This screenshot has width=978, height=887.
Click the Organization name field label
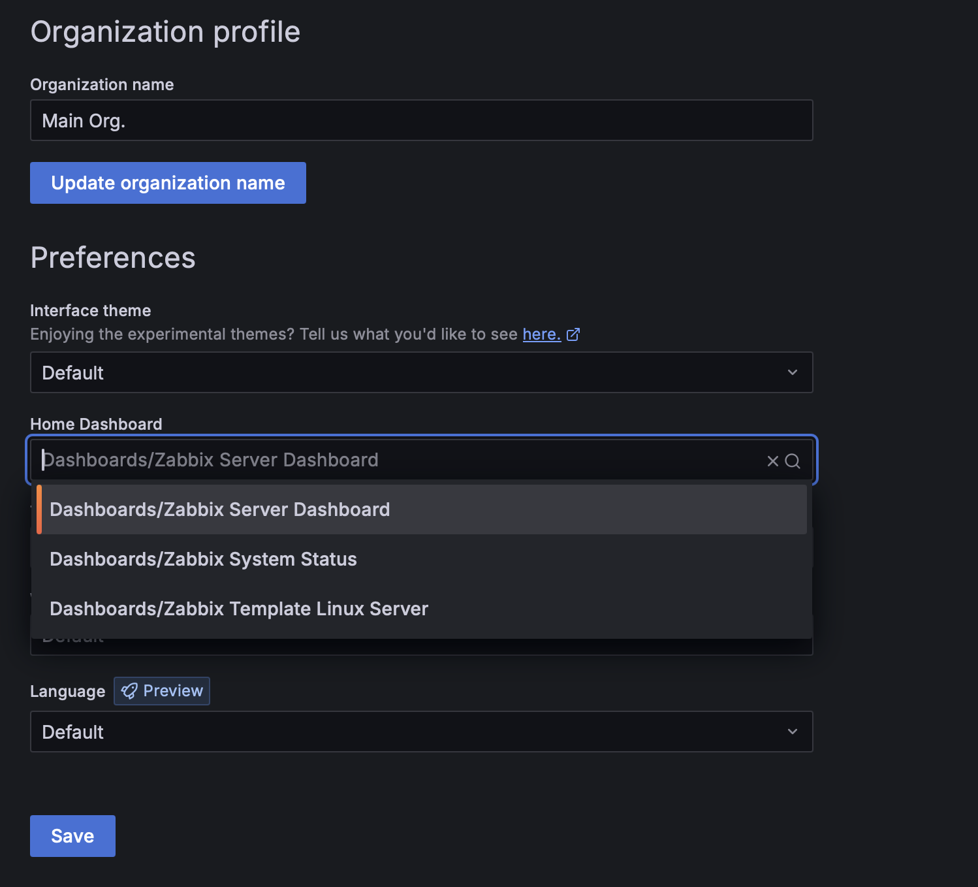click(102, 85)
